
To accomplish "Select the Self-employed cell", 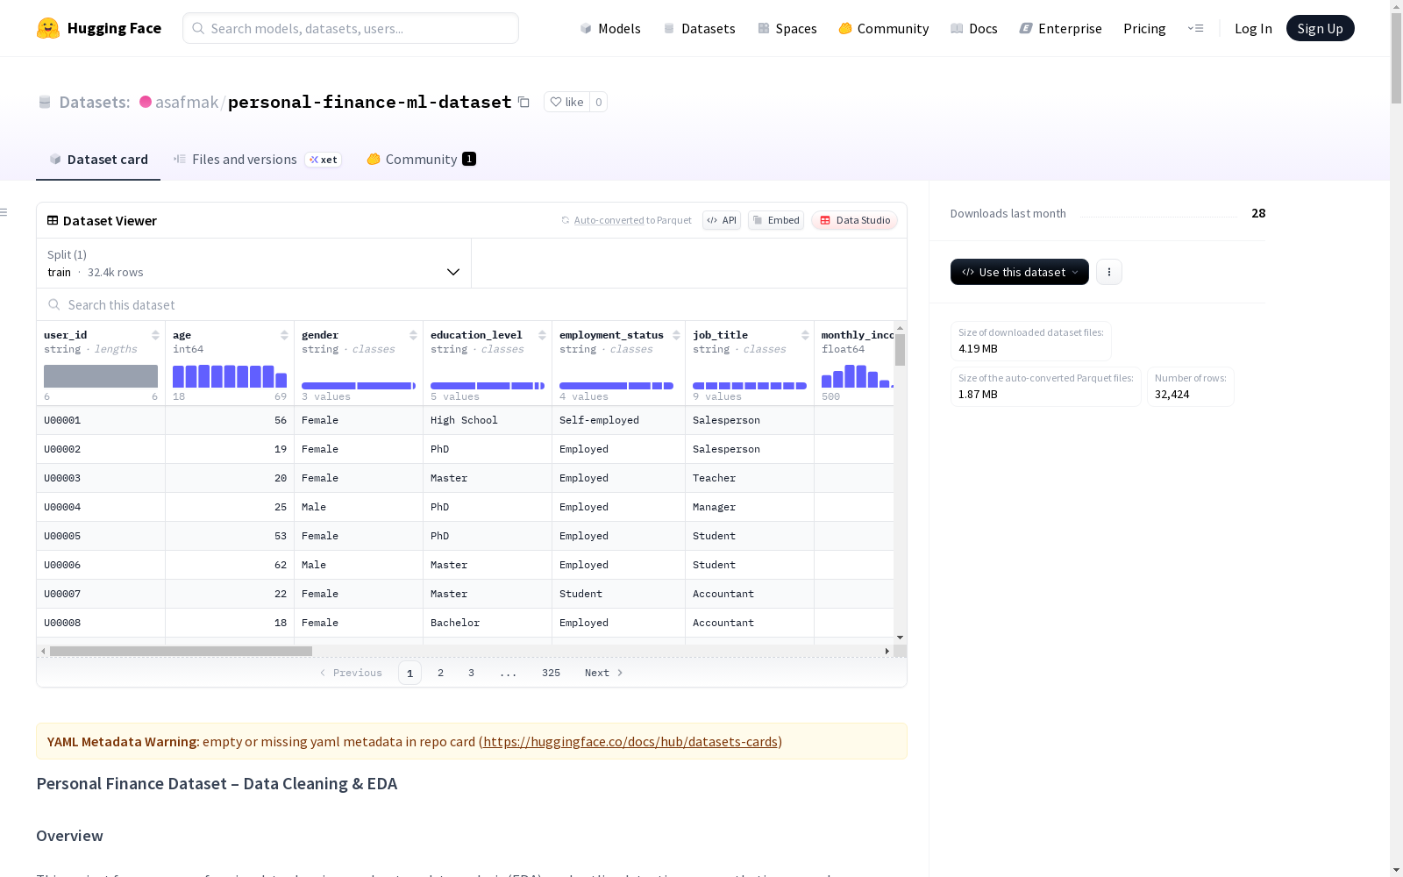I will [x=619, y=420].
